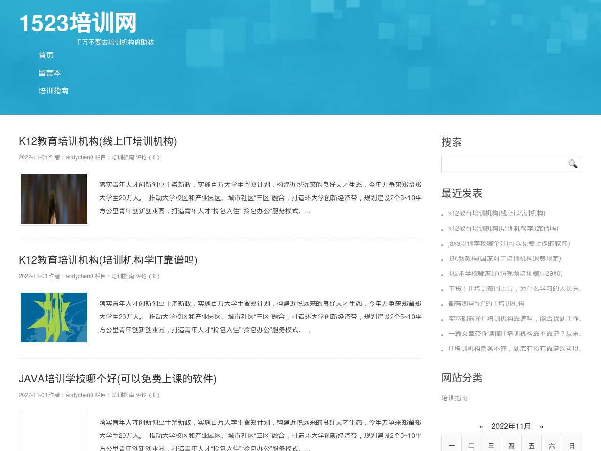Image resolution: width=601 pixels, height=451 pixels.
Task: Go to next month in calendar (»)
Action: (x=542, y=427)
